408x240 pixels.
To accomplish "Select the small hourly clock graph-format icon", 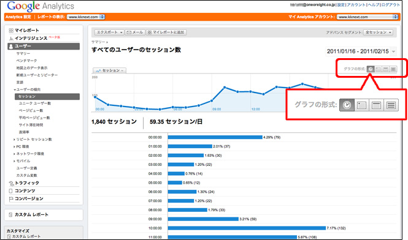I will pos(371,69).
